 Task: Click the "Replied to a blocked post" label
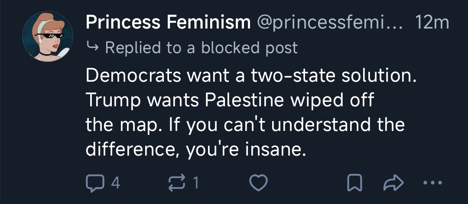coord(201,47)
